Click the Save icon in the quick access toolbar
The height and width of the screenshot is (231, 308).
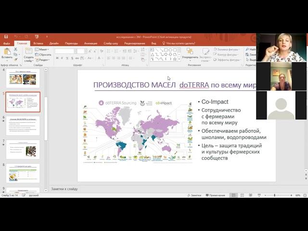[x=6, y=37]
